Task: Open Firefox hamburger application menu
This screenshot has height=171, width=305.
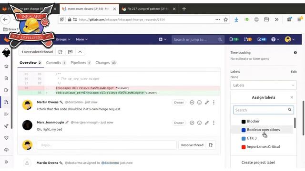Action: [x=299, y=19]
